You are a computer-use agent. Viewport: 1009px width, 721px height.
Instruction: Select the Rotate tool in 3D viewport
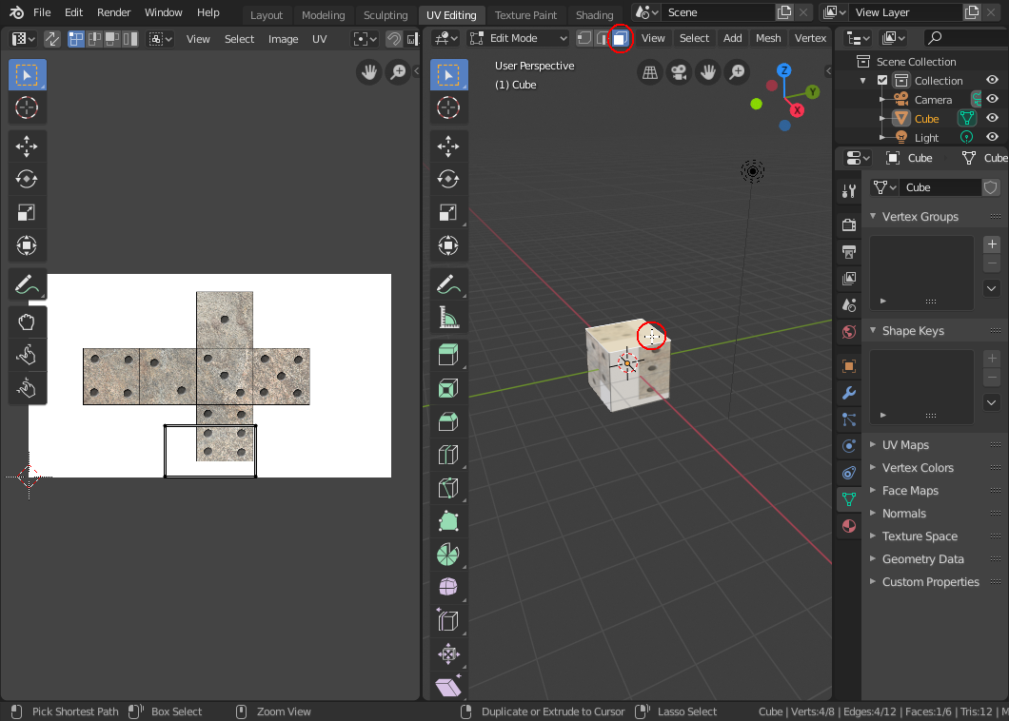pos(447,179)
